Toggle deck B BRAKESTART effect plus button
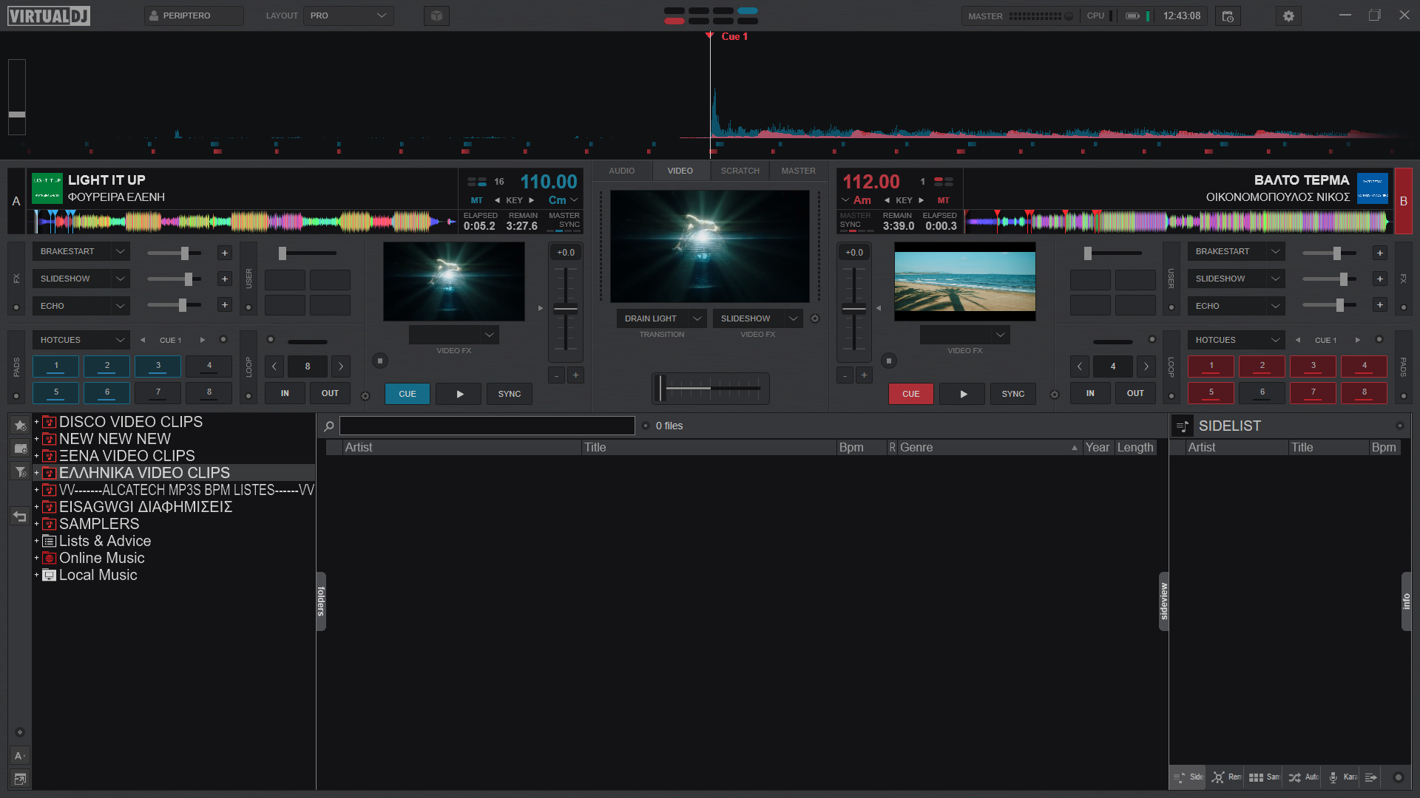The image size is (1420, 798). click(1380, 253)
